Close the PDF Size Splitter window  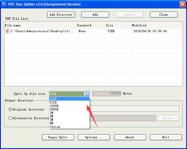click(x=183, y=4)
